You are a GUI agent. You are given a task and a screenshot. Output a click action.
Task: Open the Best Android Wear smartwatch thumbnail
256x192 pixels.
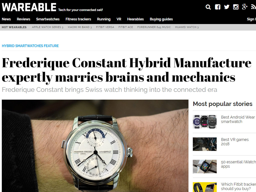205,122
